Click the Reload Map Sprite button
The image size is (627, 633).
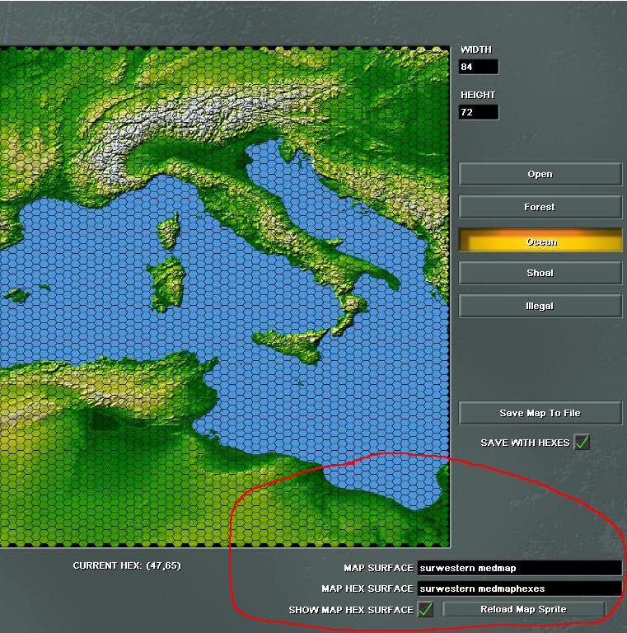coord(523,609)
